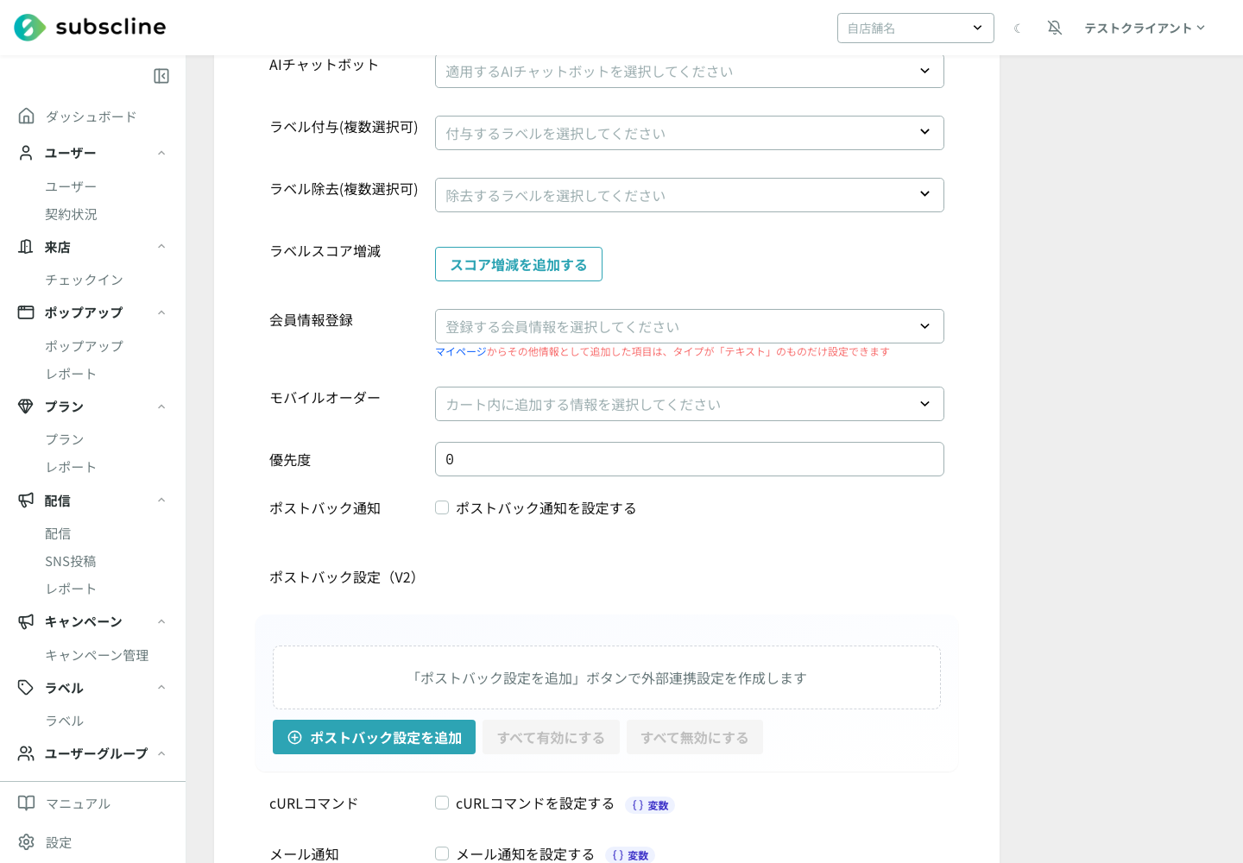Click スコア増減を追加する button
Image resolution: width=1243 pixels, height=863 pixels.
point(519,264)
